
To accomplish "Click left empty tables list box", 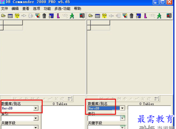I will pyautogui.click(x=63, y=117).
